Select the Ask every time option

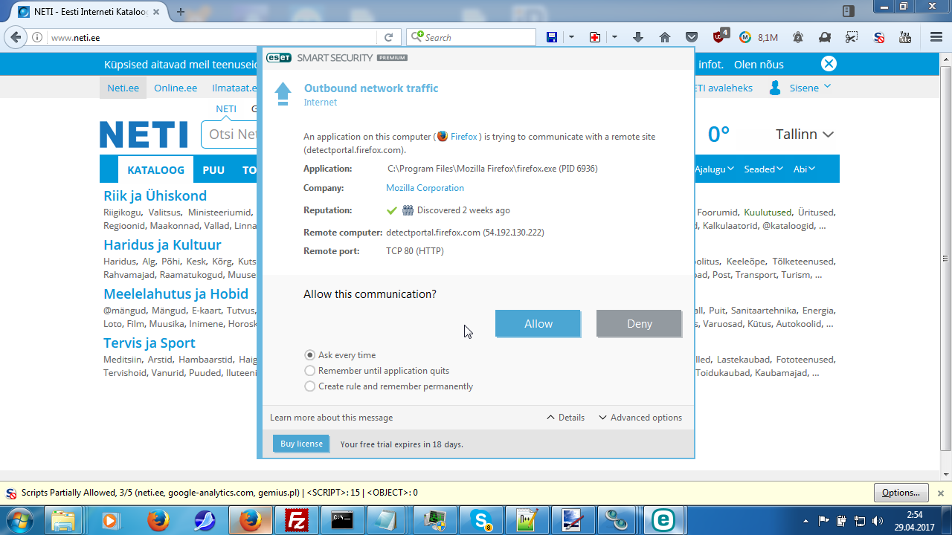341,355
